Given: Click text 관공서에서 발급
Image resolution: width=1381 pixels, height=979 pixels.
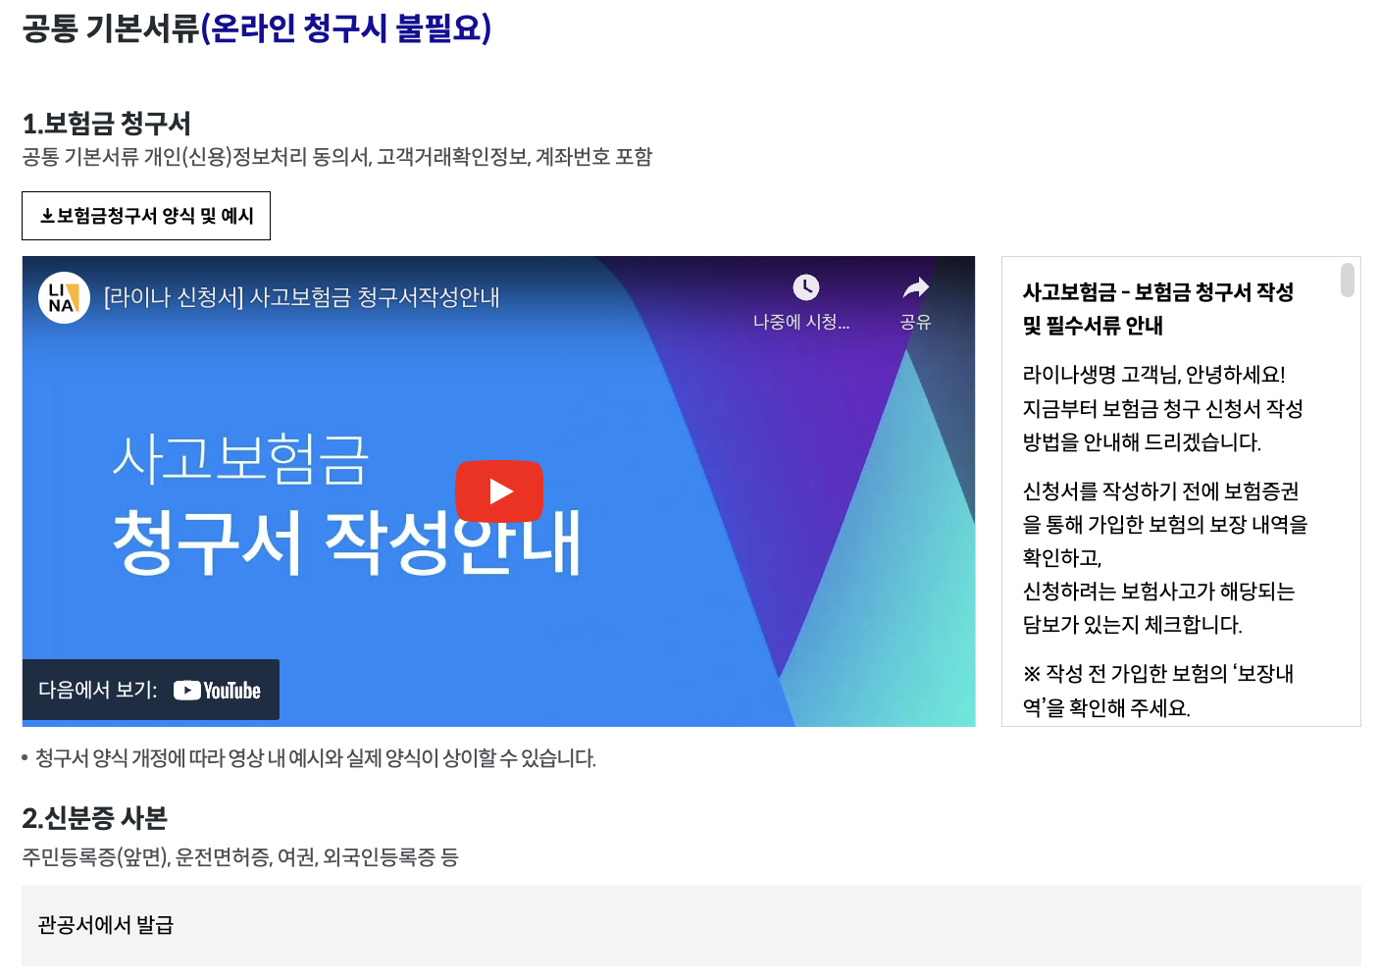Looking at the screenshot, I should [106, 925].
